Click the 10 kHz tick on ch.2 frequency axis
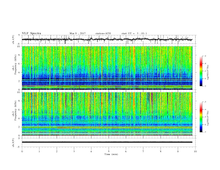The height and width of the screenshot is (170, 220). [19, 92]
